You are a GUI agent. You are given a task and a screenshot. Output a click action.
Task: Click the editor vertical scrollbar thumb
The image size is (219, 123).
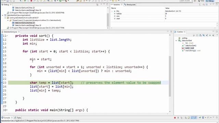pyautogui.click(x=170, y=76)
